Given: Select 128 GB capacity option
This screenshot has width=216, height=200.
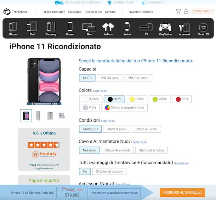Looking at the screenshot, I should 110,78.
